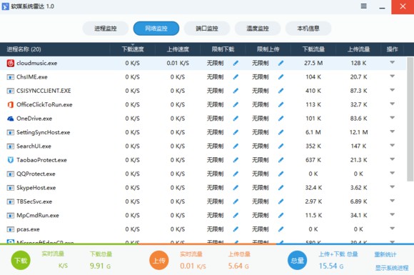Click the green 下载 circle icon
The width and height of the screenshot is (414, 275).
click(x=21, y=261)
